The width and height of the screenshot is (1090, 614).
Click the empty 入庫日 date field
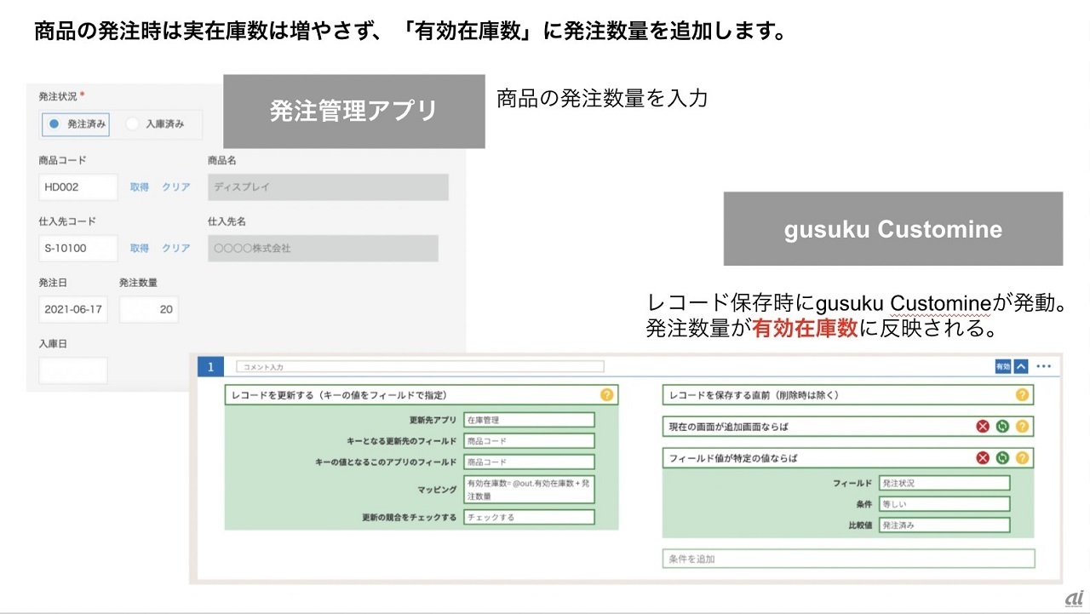tap(73, 370)
